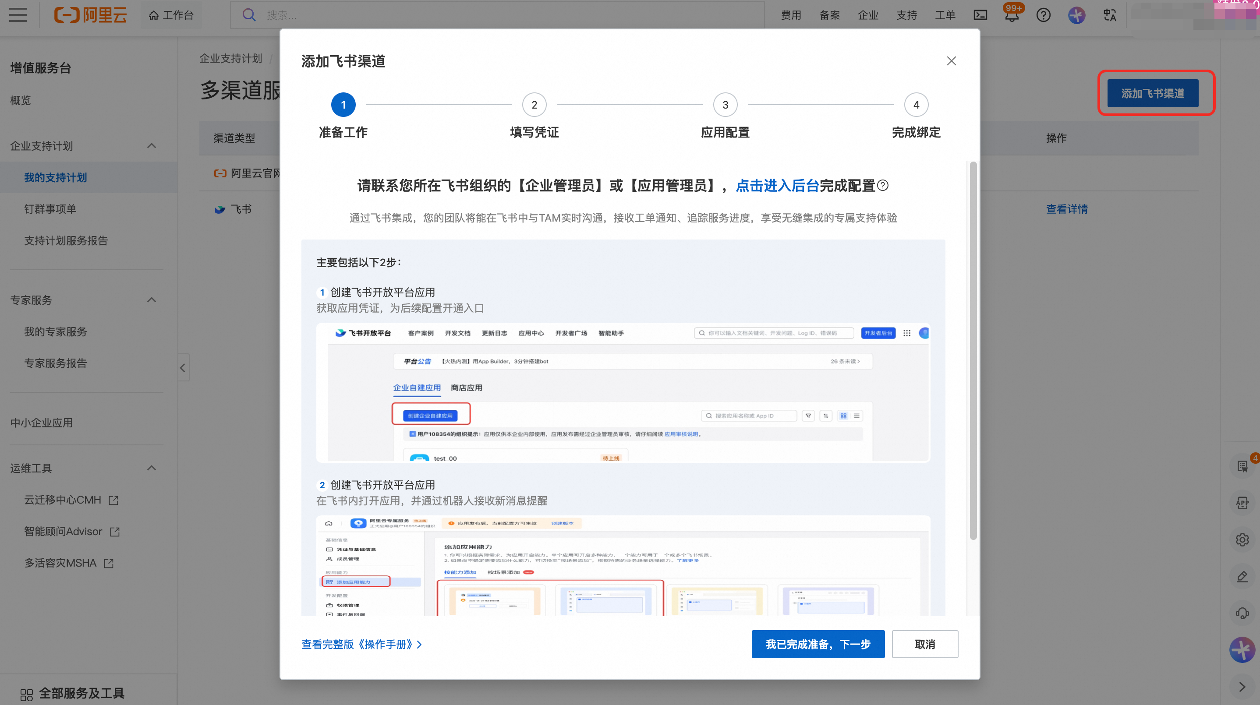1260x705 pixels.
Task: Collapse the 运维工具 sidebar group
Action: coord(152,468)
